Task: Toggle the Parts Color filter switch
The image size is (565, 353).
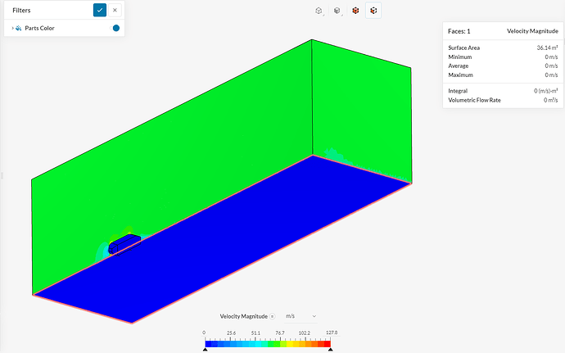Action: pos(115,28)
